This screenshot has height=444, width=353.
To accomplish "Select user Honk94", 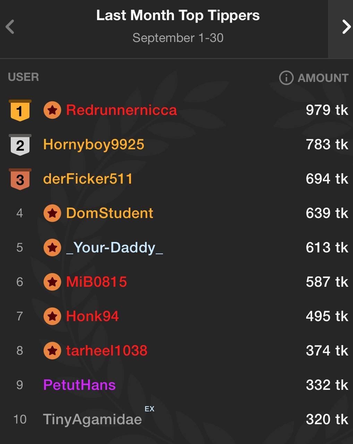I will [92, 316].
